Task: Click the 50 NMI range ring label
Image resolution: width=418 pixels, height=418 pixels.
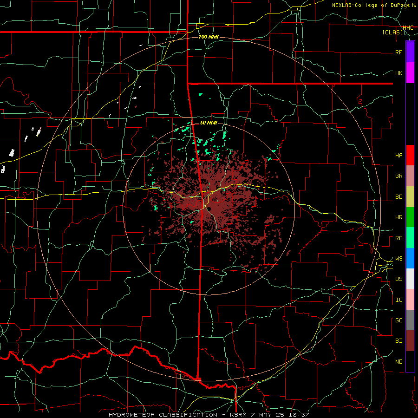Action: (x=209, y=123)
